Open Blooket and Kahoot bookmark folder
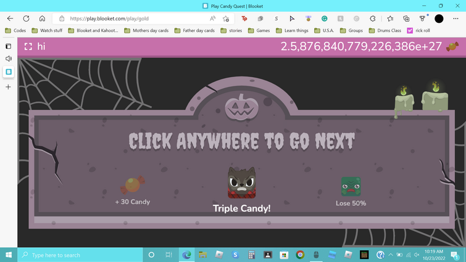Screen dimensions: 466x262 click(x=93, y=30)
